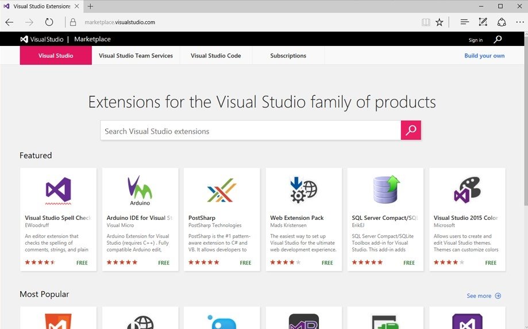Click Visual Studio 2015 Color palette icon
The width and height of the screenshot is (528, 329).
(468, 190)
